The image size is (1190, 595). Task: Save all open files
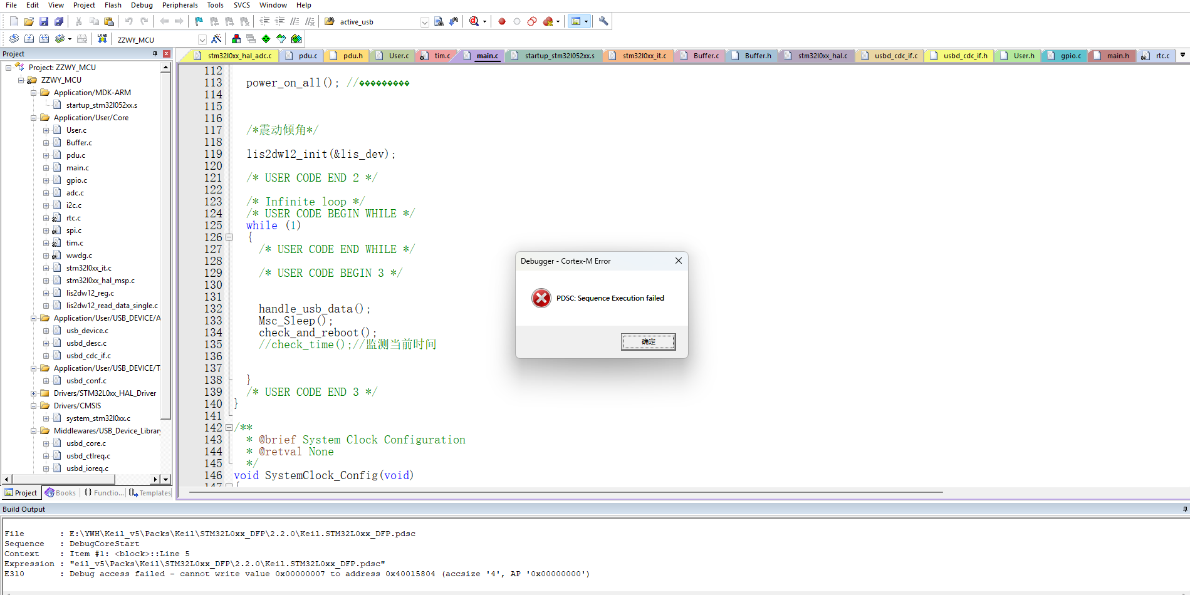58,21
